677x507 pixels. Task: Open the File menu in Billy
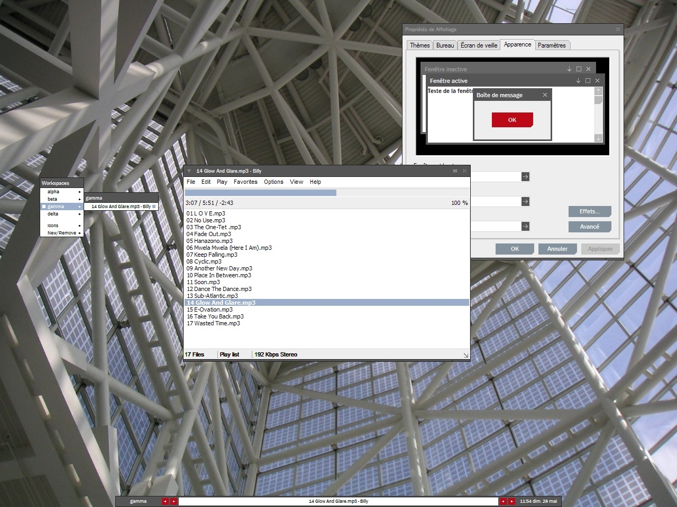point(191,182)
